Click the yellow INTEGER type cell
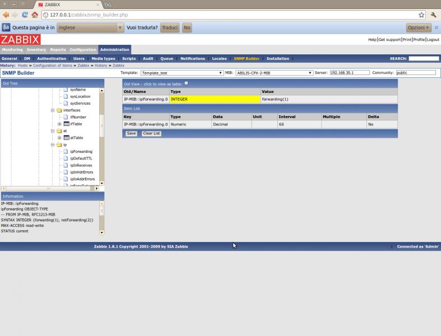The width and height of the screenshot is (441, 336). pyautogui.click(x=215, y=99)
